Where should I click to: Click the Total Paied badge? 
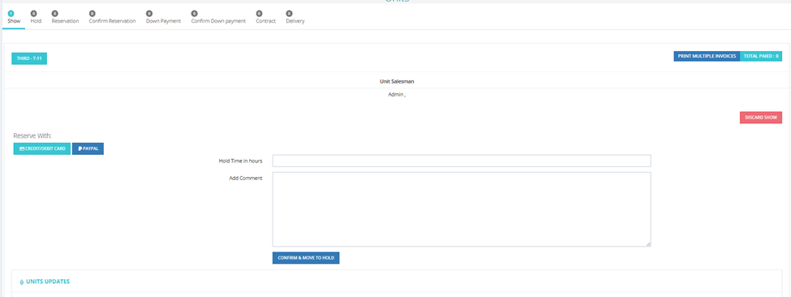761,56
